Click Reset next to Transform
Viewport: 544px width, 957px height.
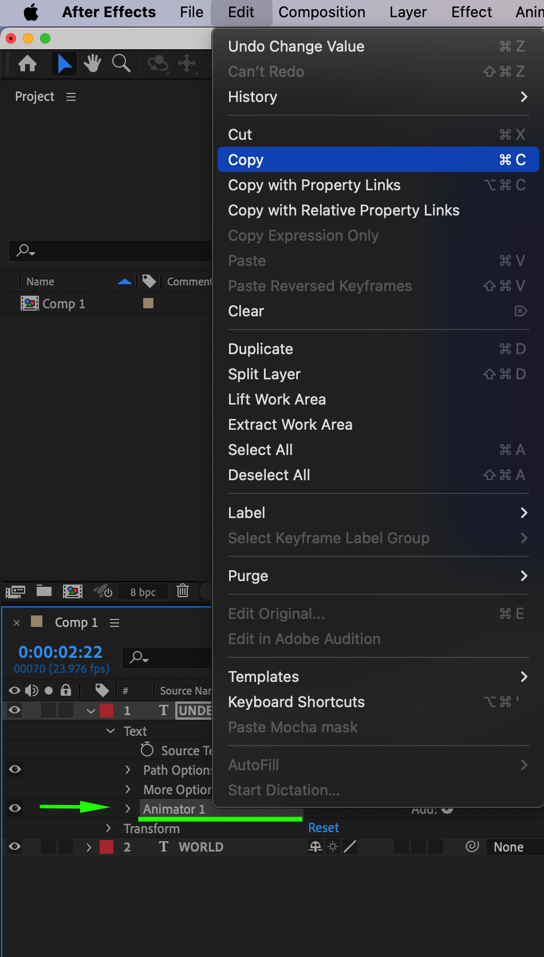pyautogui.click(x=324, y=827)
